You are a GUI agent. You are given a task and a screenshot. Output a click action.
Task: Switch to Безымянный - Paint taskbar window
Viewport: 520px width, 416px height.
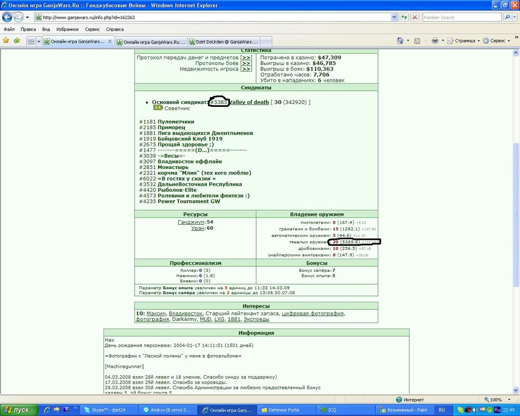click(404, 410)
